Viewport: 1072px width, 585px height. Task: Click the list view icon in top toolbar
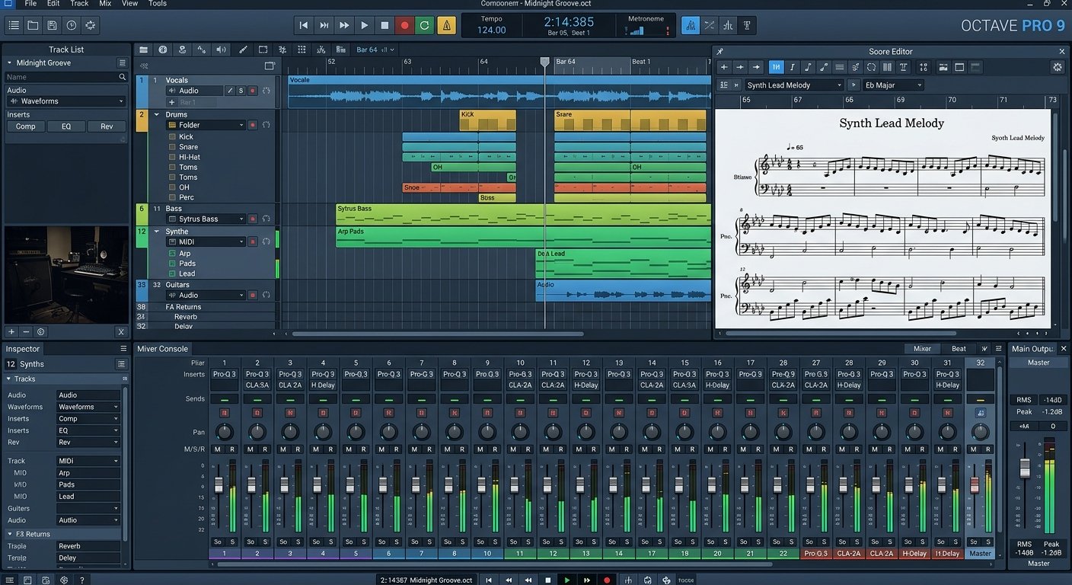point(14,25)
